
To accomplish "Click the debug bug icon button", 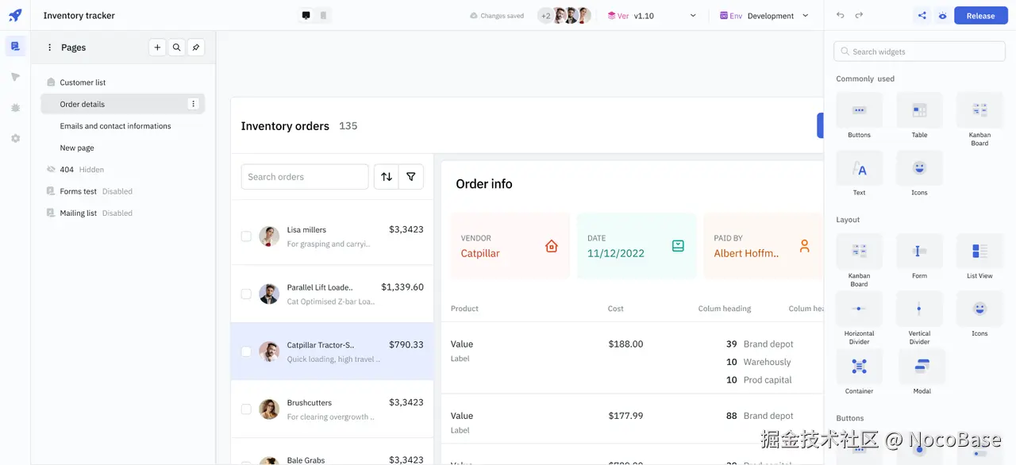I will click(942, 15).
